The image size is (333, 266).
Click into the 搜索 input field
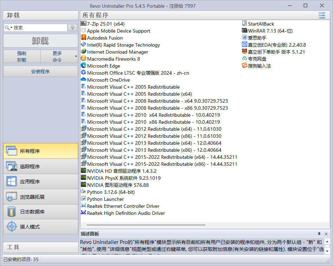(x=39, y=28)
